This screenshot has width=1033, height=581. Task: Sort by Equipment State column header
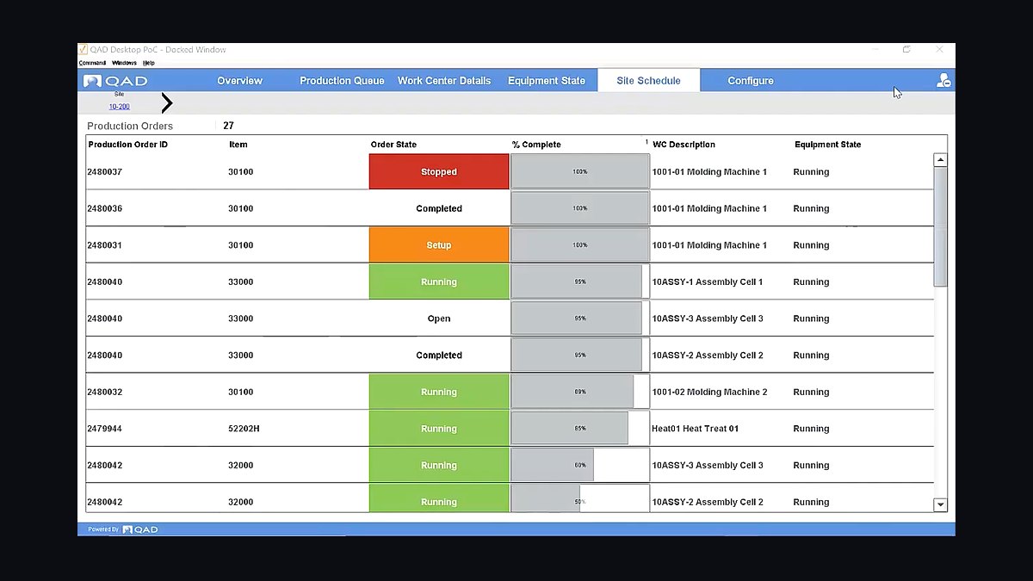(x=827, y=145)
